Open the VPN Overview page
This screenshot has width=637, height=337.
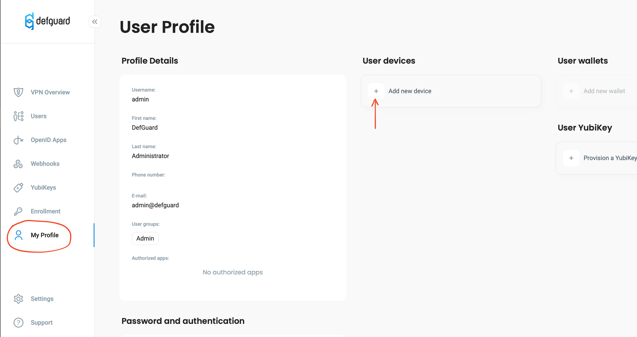pos(50,92)
